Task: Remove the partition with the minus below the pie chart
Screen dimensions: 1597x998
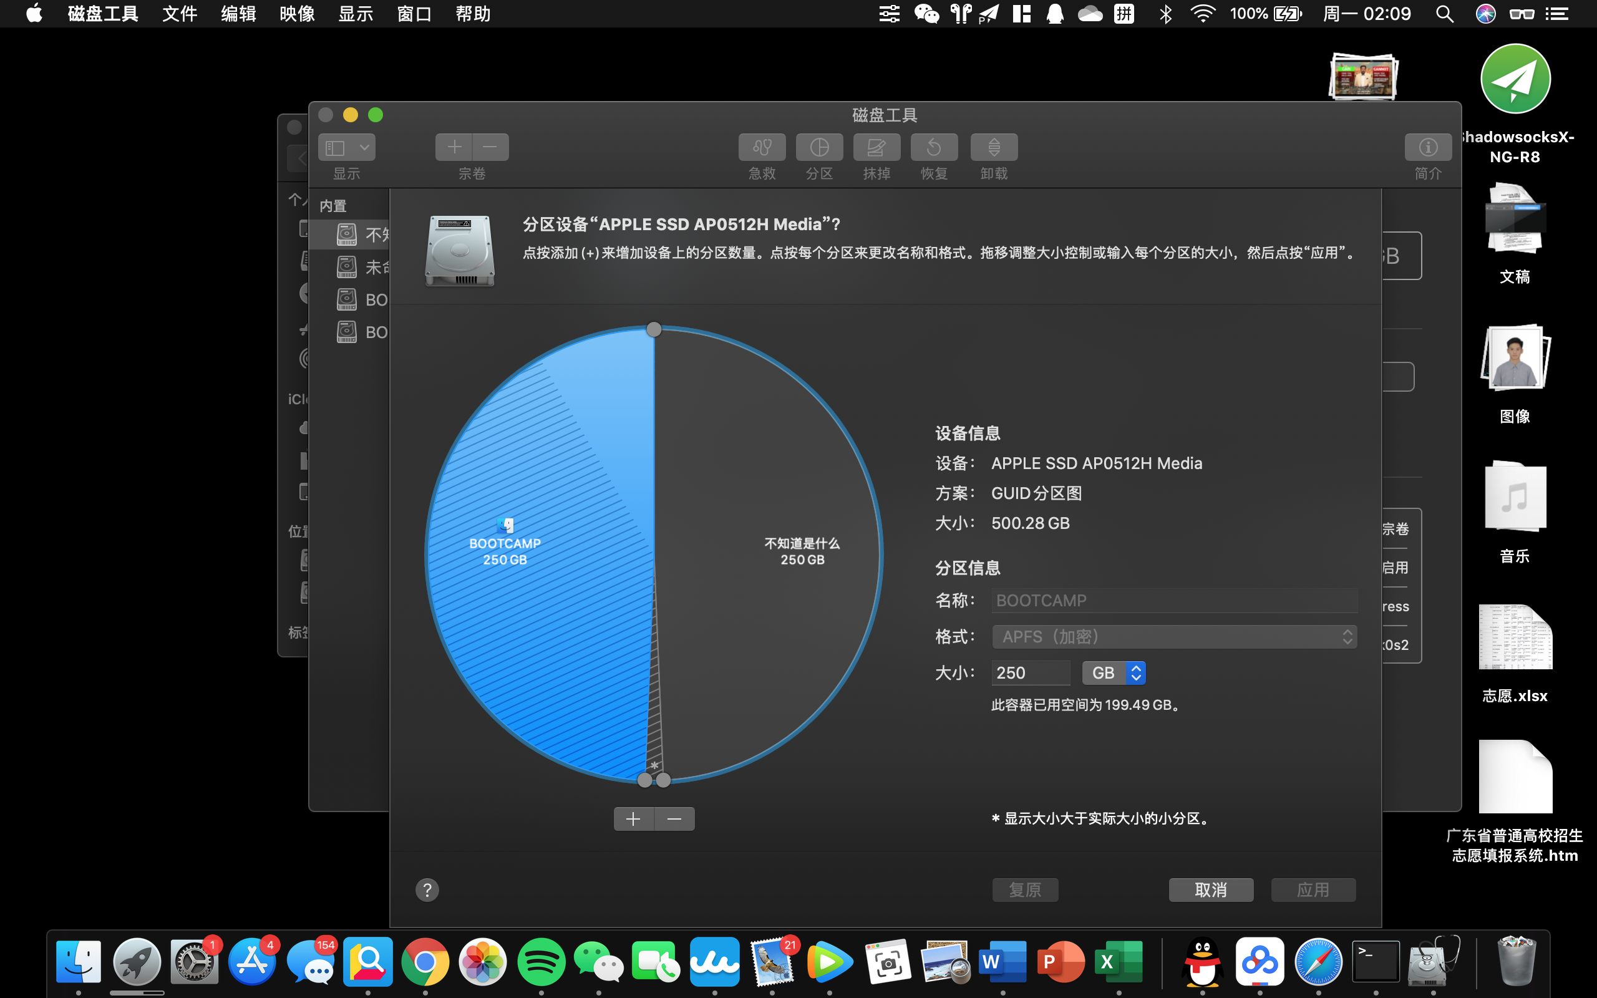Action: click(674, 819)
